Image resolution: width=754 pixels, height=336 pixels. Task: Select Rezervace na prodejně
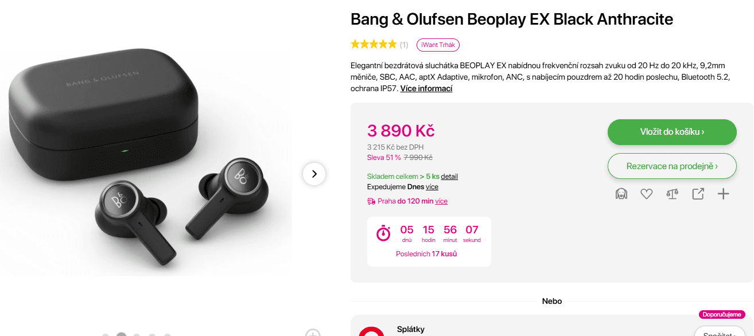[x=671, y=166]
